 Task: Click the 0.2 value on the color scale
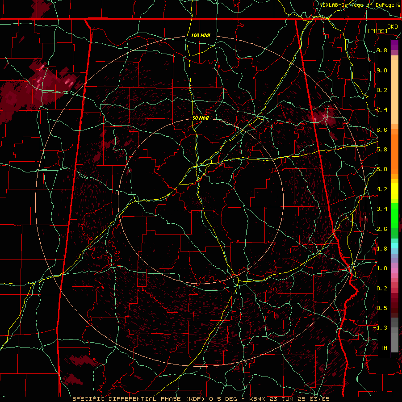pos(381,288)
